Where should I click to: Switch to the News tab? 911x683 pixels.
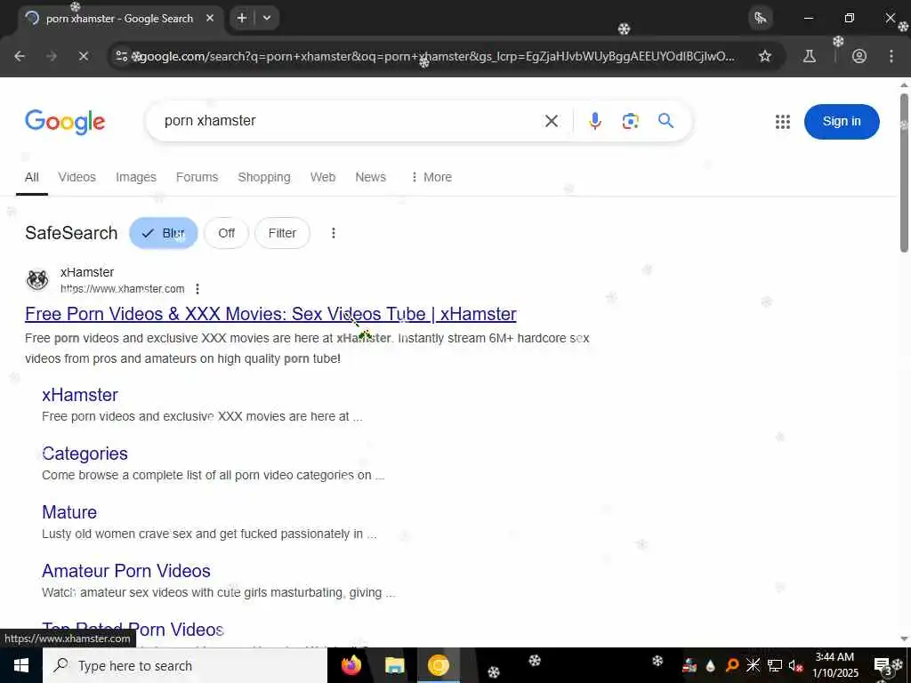coord(370,177)
